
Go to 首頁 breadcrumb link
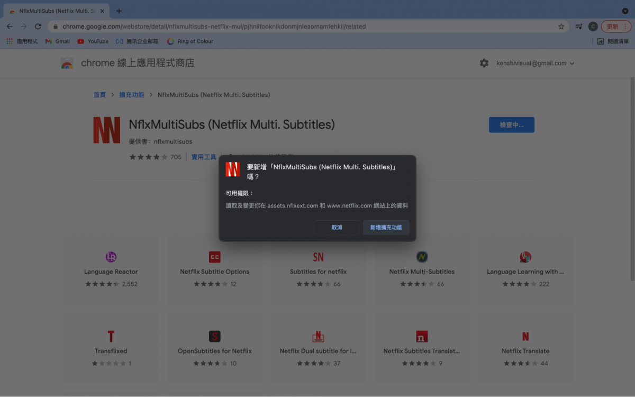coord(99,95)
